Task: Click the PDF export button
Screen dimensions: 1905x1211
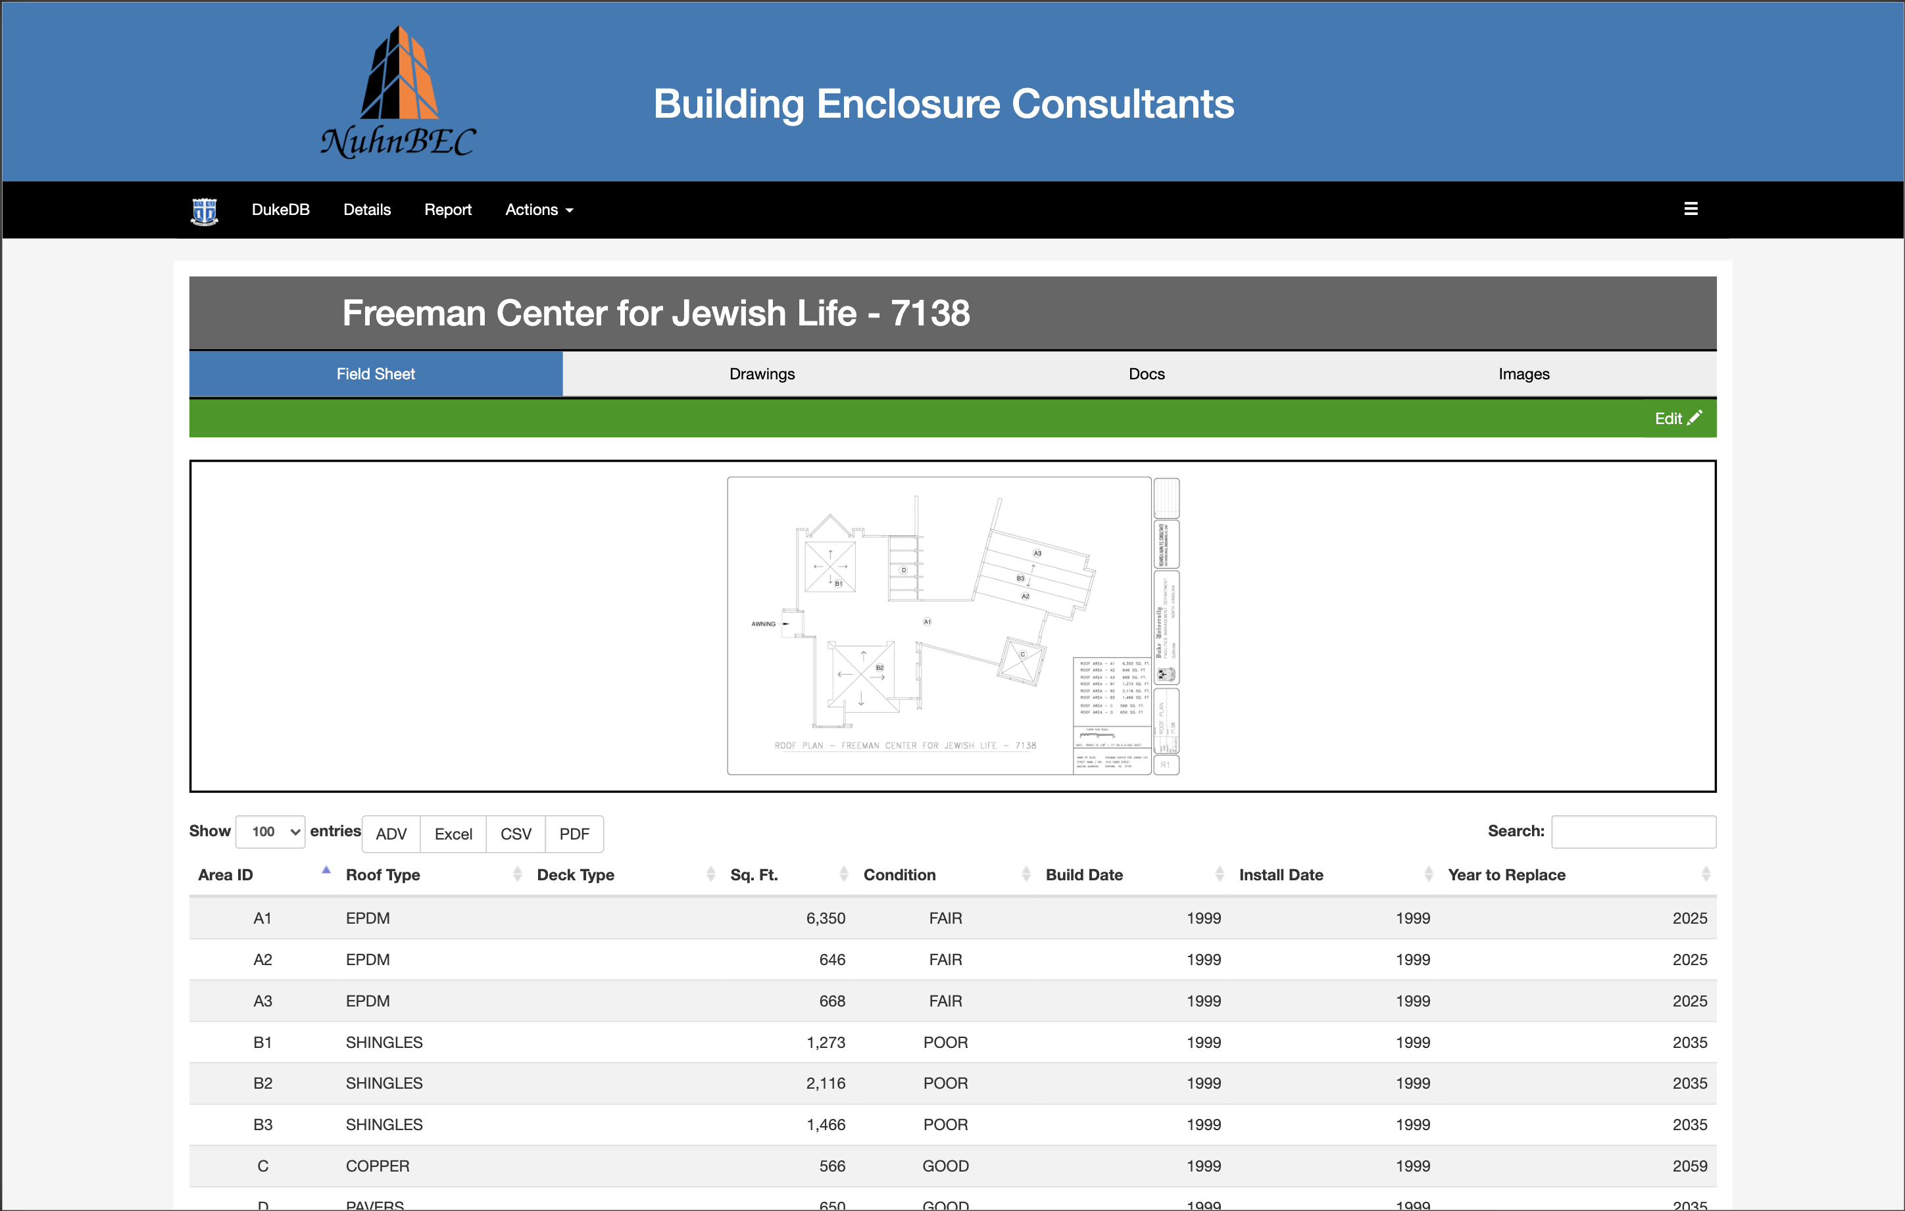Action: pyautogui.click(x=574, y=834)
